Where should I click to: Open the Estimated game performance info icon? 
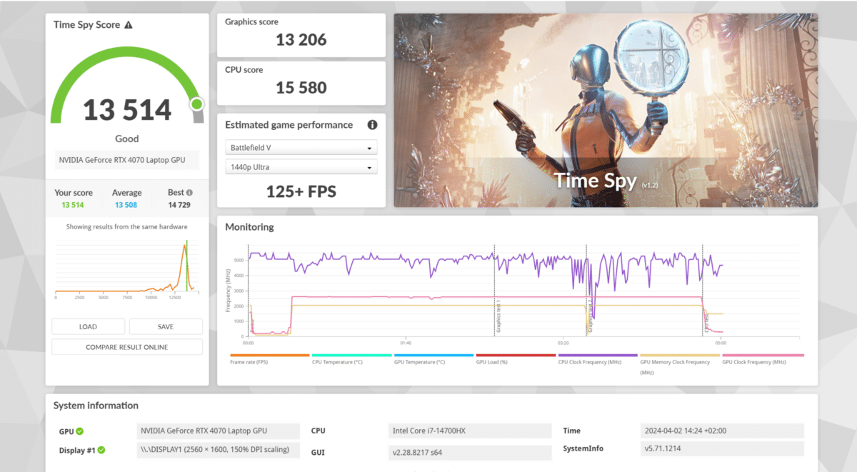(x=372, y=125)
